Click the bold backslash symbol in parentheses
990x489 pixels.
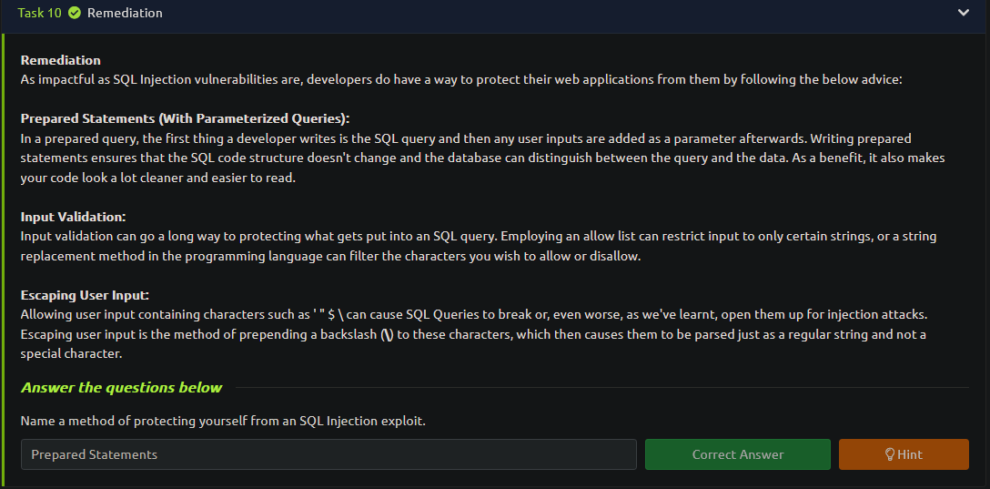pos(389,334)
